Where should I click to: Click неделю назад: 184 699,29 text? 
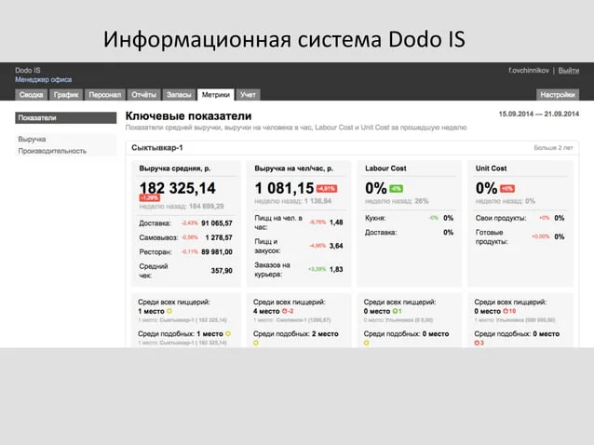pyautogui.click(x=182, y=206)
